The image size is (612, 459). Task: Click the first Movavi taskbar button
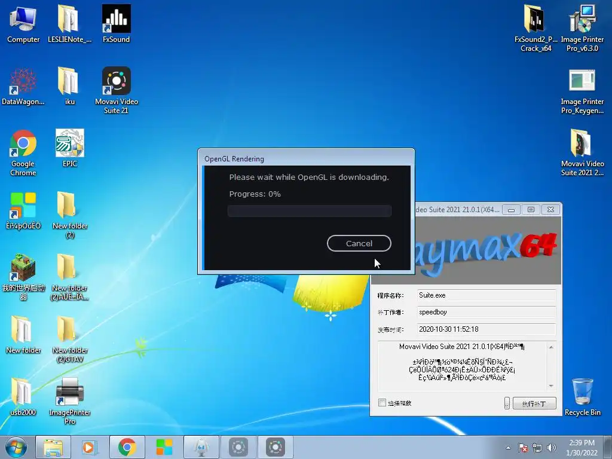(x=238, y=447)
